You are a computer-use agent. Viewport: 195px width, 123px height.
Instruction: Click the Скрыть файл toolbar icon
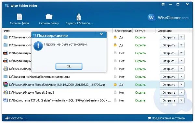tap(19, 17)
